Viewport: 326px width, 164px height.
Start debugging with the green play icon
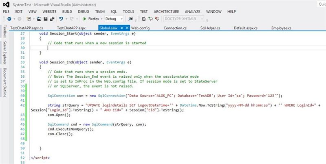point(85,19)
